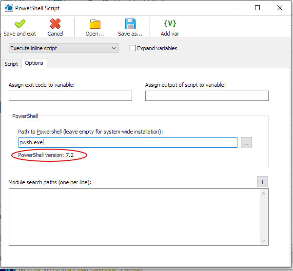
Task: Switch to the Script tab
Action: point(11,64)
